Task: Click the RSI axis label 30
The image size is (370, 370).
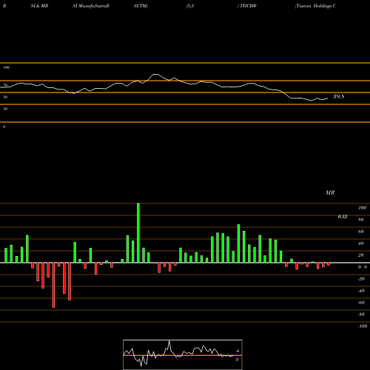Action: coord(5,109)
